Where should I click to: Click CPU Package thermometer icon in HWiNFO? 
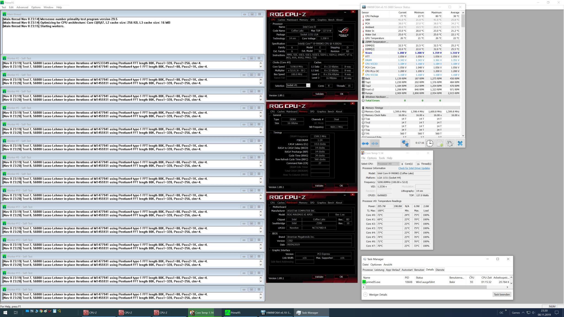[363, 16]
